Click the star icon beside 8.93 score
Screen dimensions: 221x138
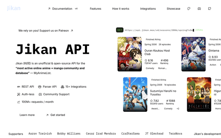point(210,57)
